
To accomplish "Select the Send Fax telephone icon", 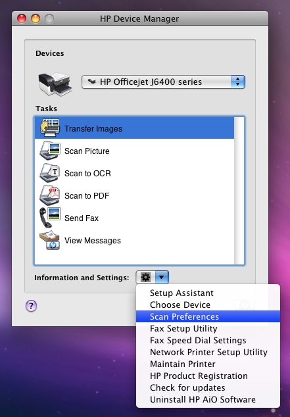I will (x=50, y=218).
